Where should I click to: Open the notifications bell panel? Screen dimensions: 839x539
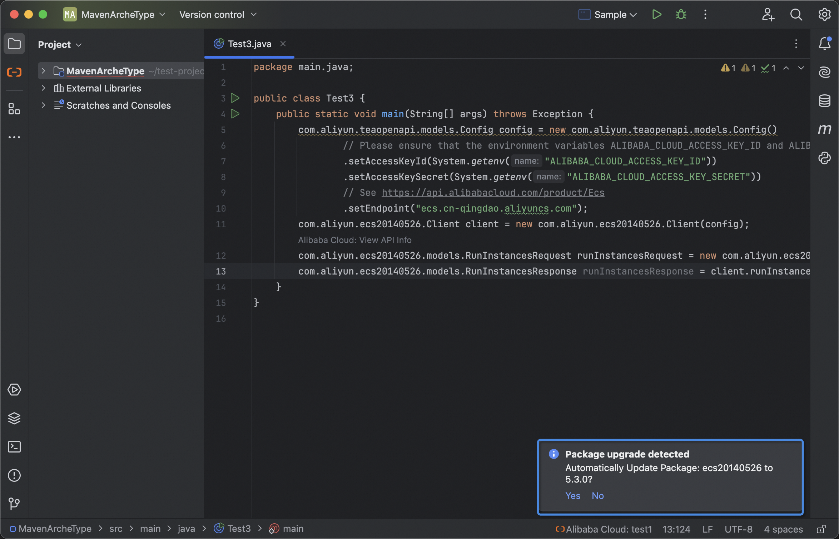point(824,44)
